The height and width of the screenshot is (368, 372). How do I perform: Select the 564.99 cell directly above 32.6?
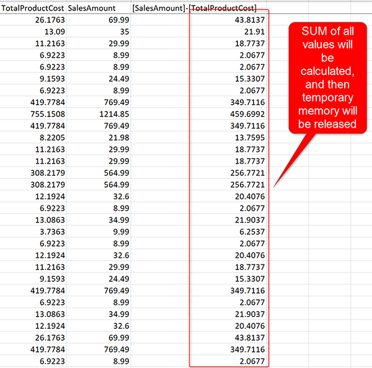coord(99,184)
